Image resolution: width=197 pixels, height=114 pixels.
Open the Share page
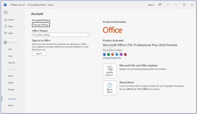click(11, 83)
